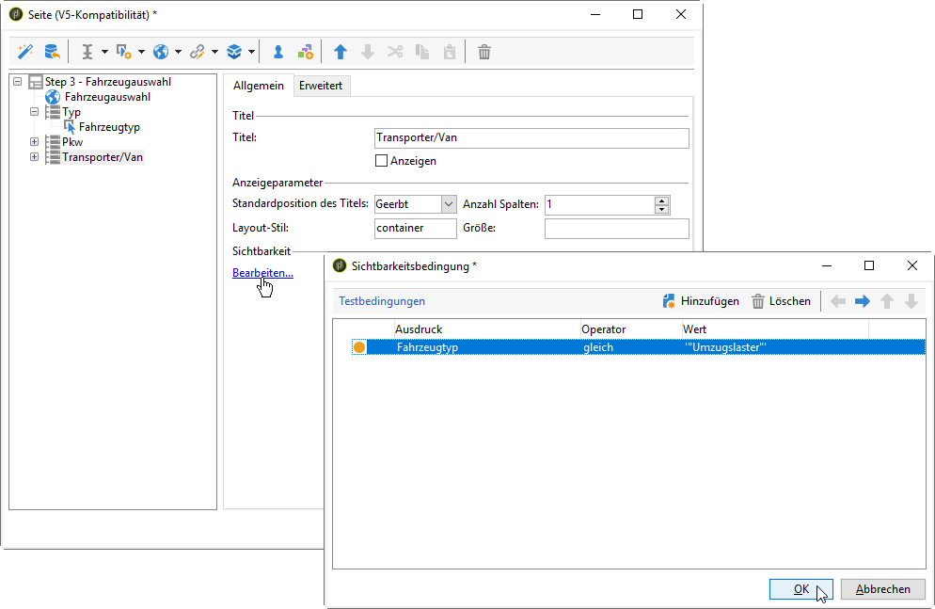Decrease Anzahl Spalten with down stepper
Viewport: 935px width, 609px height.
661,209
